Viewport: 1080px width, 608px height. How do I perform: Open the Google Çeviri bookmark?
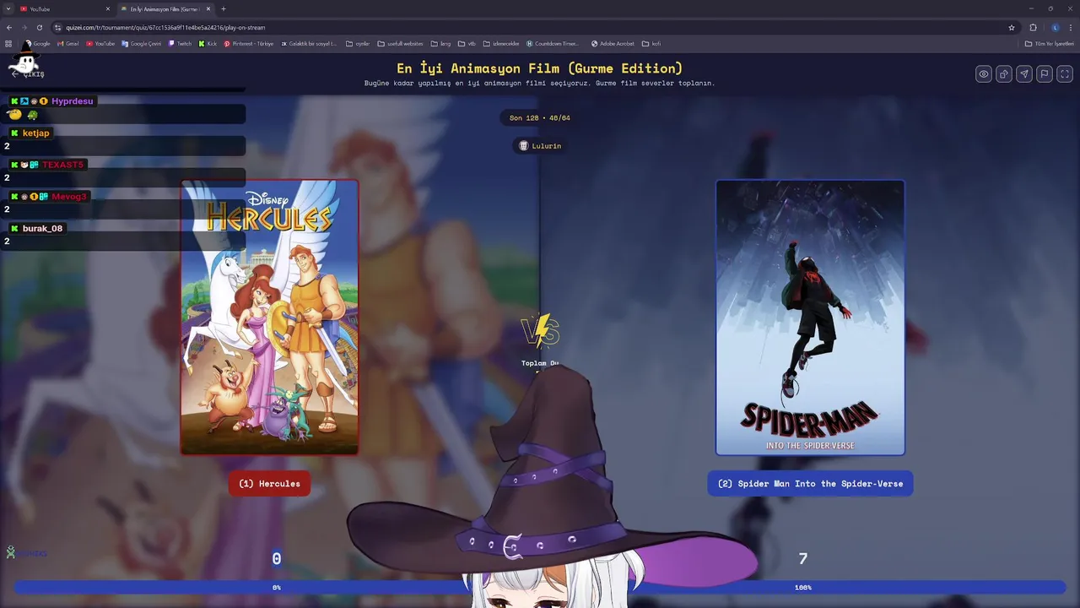pos(141,44)
